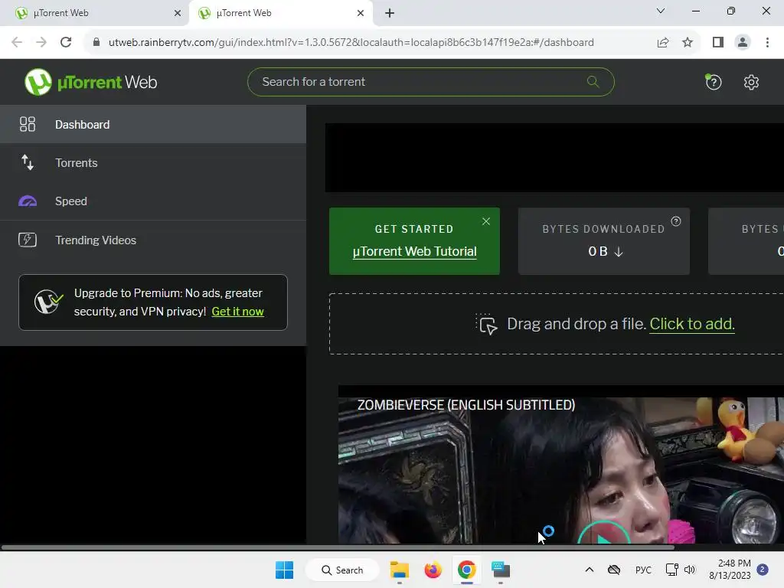The height and width of the screenshot is (588, 784).
Task: Open the µTorrent Web Tutorial link
Action: 414,251
